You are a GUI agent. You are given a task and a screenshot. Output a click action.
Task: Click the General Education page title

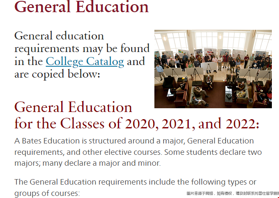click(81, 7)
